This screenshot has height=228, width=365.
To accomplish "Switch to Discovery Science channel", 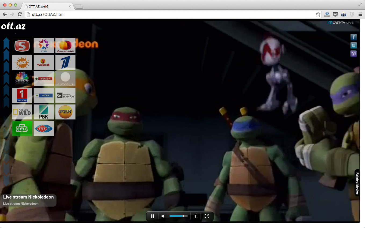I will [65, 95].
